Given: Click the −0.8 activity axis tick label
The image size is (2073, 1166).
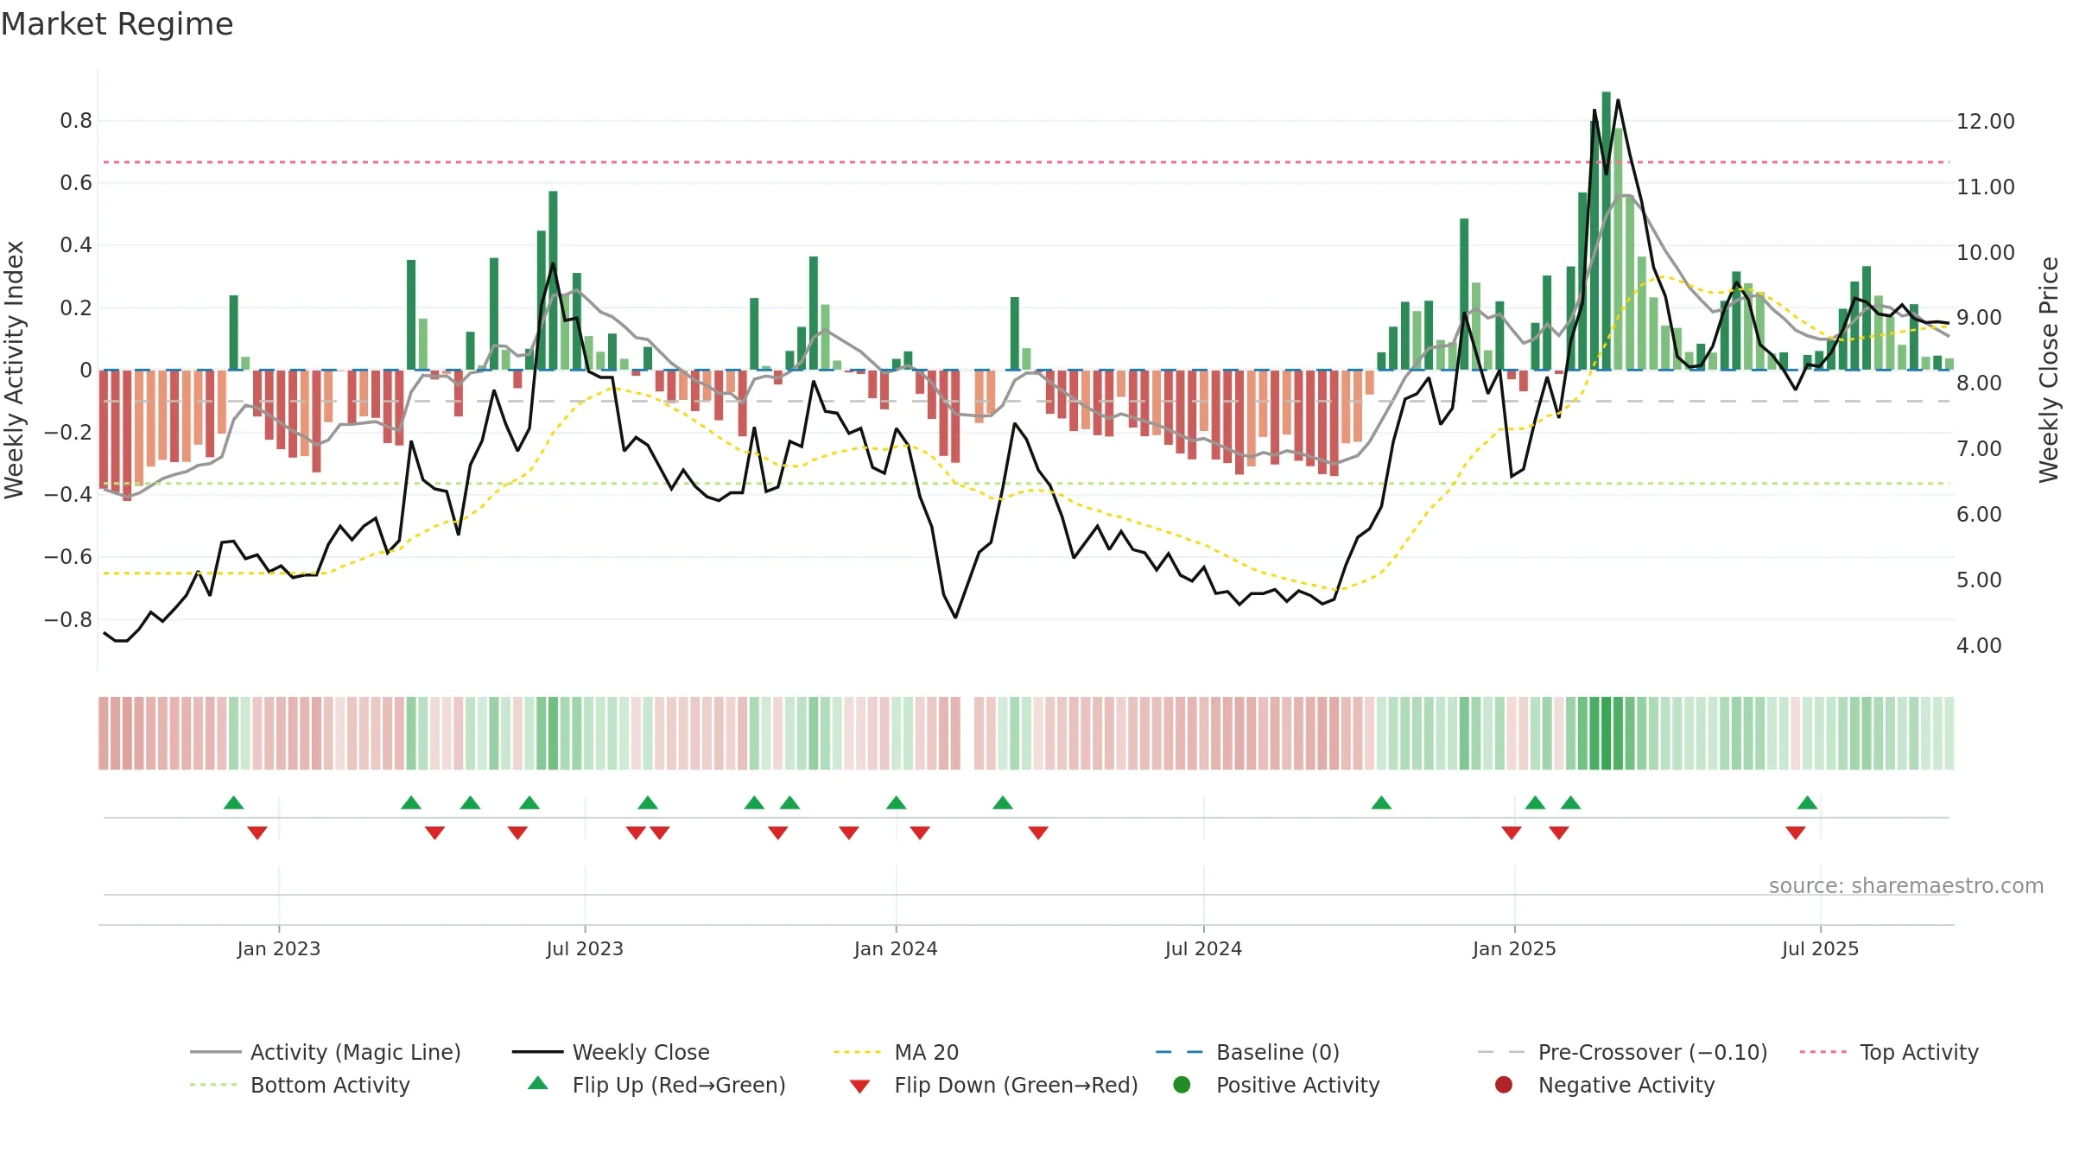Looking at the screenshot, I should click(68, 620).
